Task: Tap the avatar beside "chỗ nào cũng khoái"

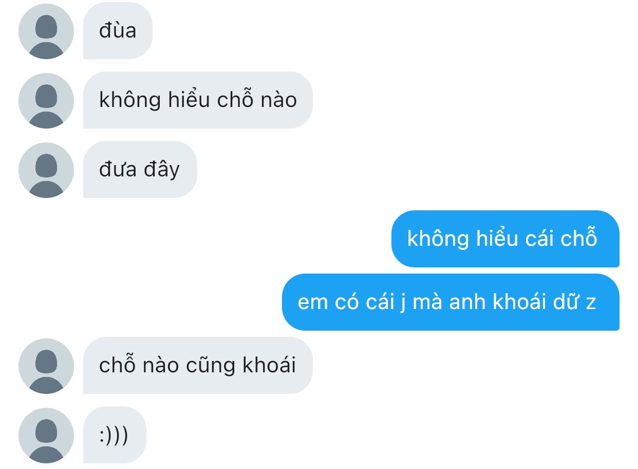Action: point(46,366)
